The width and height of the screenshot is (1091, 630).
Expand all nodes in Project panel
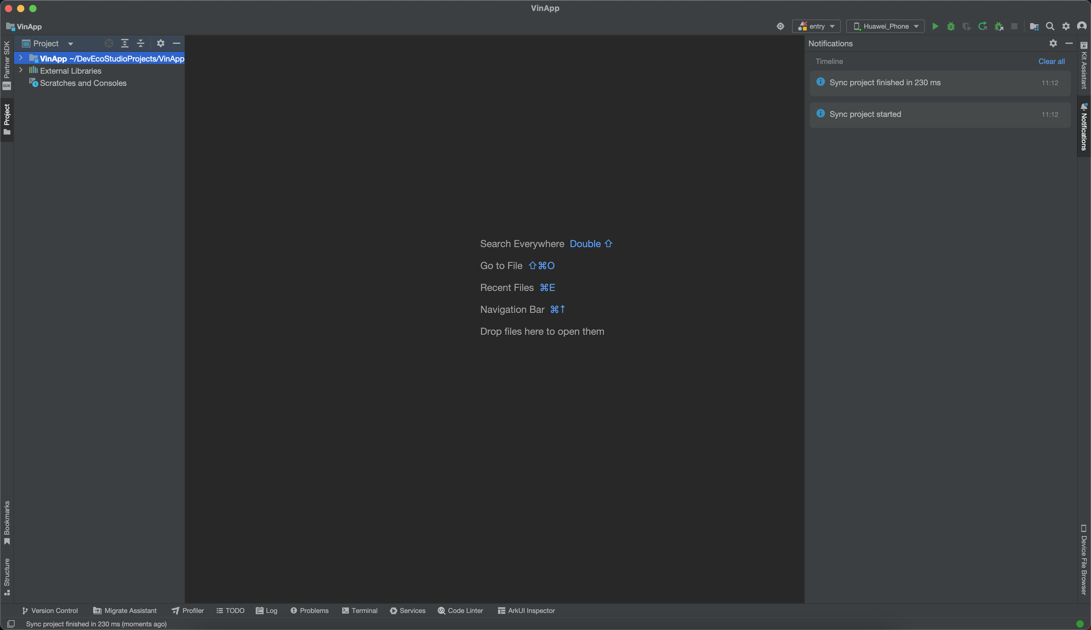[125, 43]
